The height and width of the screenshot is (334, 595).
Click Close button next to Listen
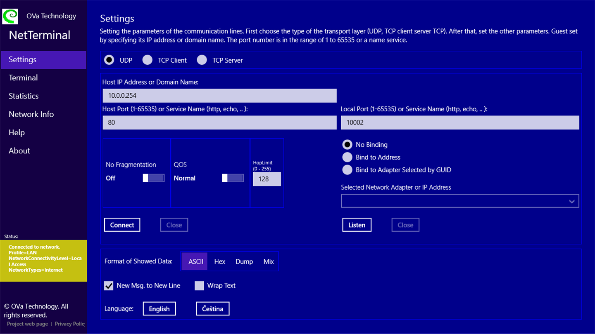(405, 225)
